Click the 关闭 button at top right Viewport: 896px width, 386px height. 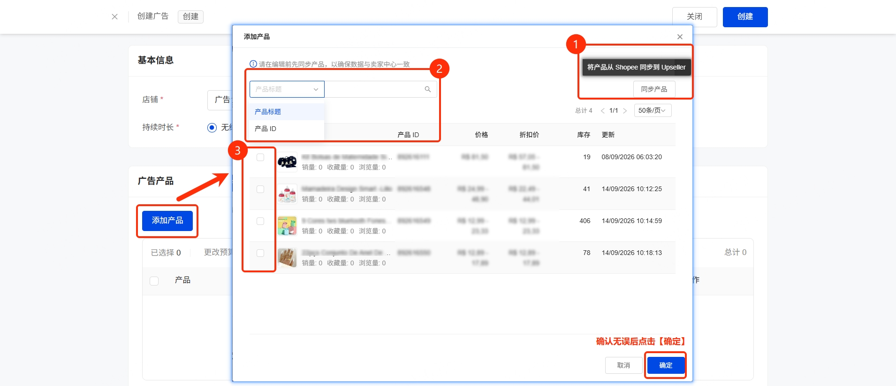point(694,17)
